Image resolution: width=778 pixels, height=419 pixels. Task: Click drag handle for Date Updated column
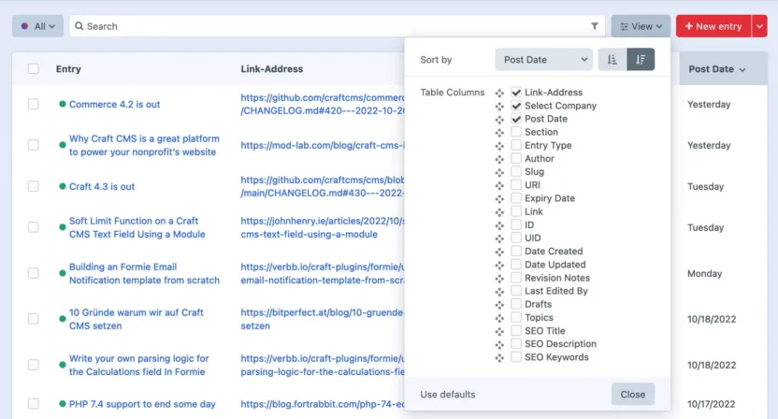point(499,265)
